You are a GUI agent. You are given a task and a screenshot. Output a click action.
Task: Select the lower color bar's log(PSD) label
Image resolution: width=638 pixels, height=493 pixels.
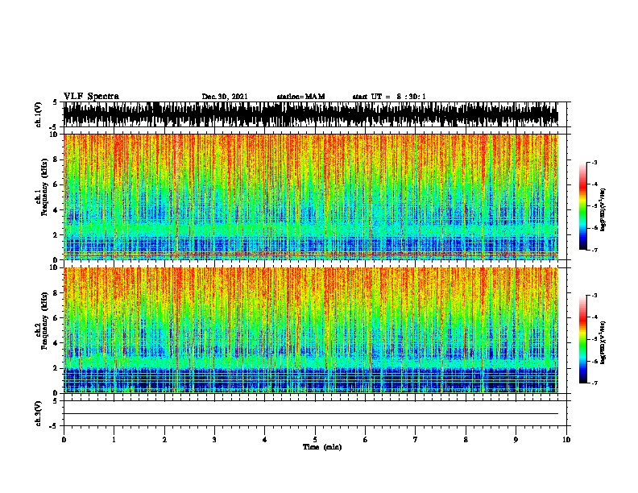[603, 343]
